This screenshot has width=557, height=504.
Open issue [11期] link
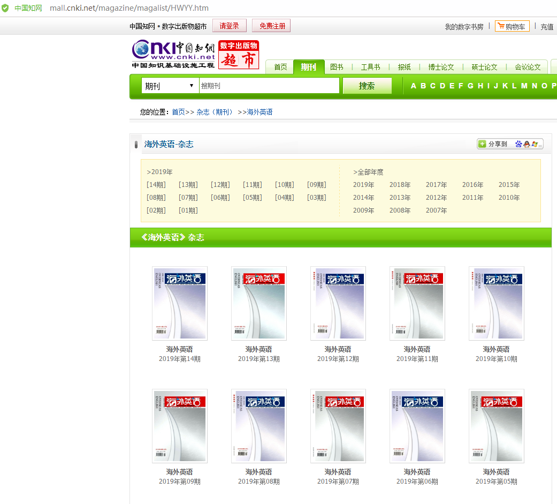(252, 185)
